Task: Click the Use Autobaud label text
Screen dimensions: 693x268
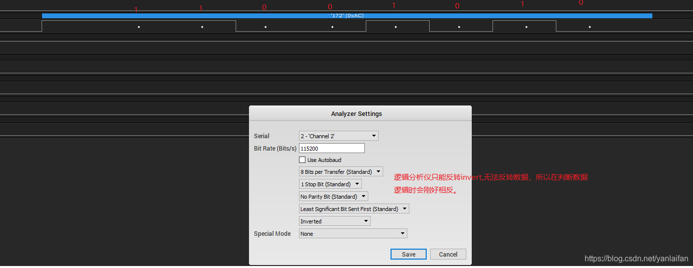Action: [x=324, y=160]
